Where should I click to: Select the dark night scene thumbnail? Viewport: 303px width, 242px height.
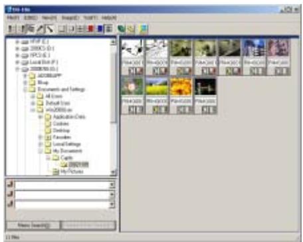click(205, 86)
